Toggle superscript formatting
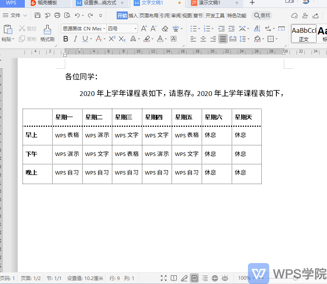The width and height of the screenshot is (327, 284). coord(112,39)
